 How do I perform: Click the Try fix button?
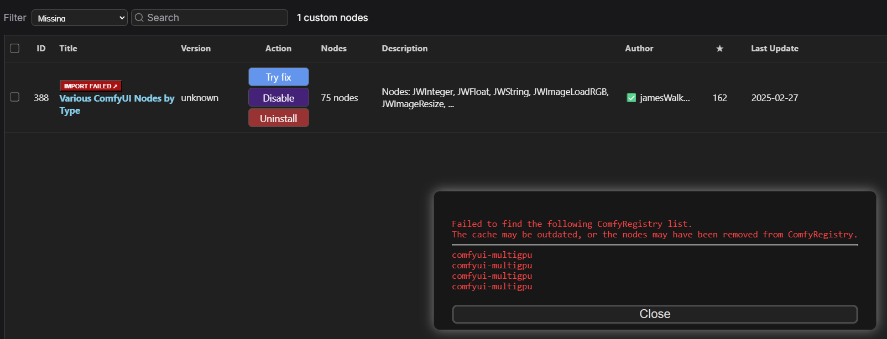click(x=279, y=77)
